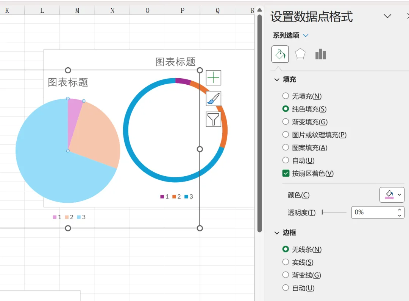Click the Chart Elements plus button

213,78
